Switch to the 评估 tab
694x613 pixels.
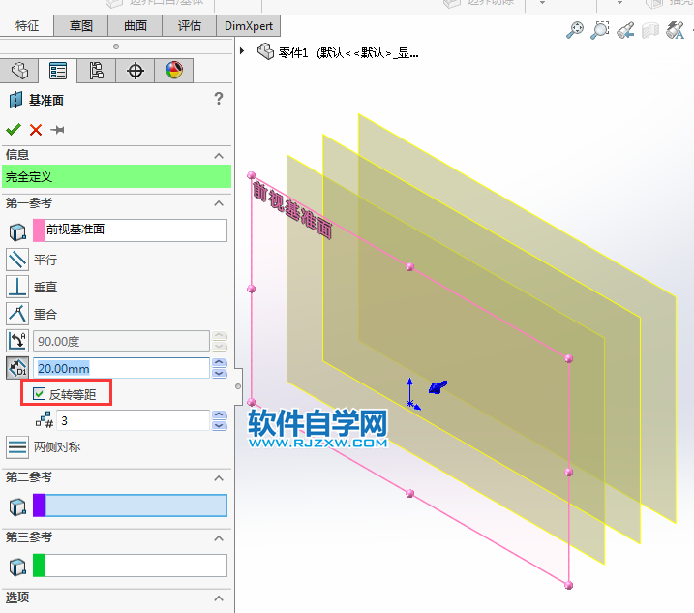pyautogui.click(x=190, y=26)
